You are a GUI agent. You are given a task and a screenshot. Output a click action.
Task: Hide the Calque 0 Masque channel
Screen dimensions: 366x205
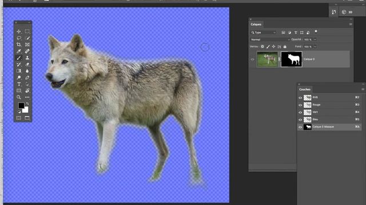[x=300, y=127]
